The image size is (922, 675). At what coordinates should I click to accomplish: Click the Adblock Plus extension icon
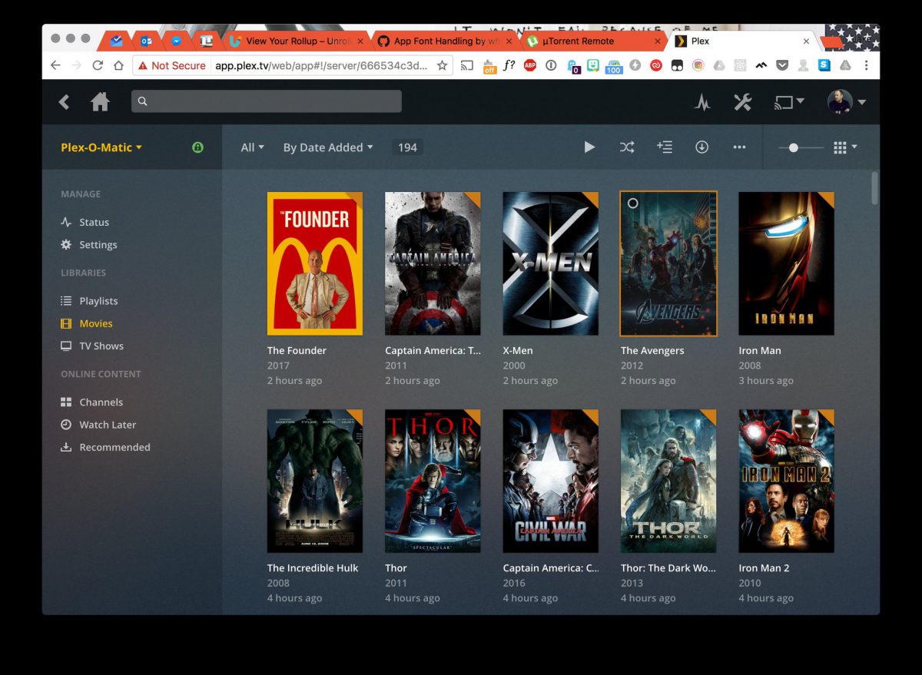pyautogui.click(x=530, y=65)
